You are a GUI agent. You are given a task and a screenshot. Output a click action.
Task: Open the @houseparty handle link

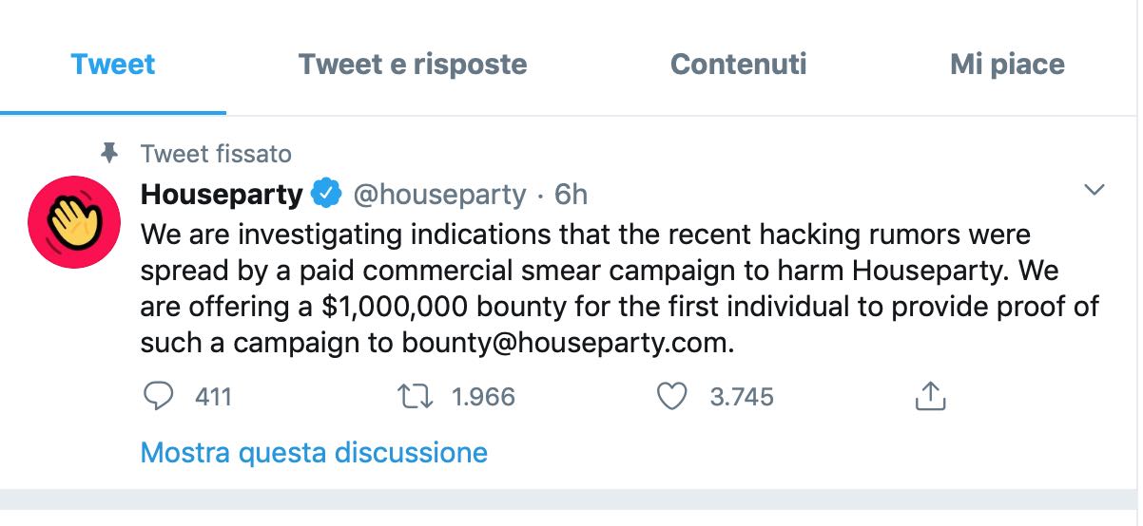pos(439,195)
